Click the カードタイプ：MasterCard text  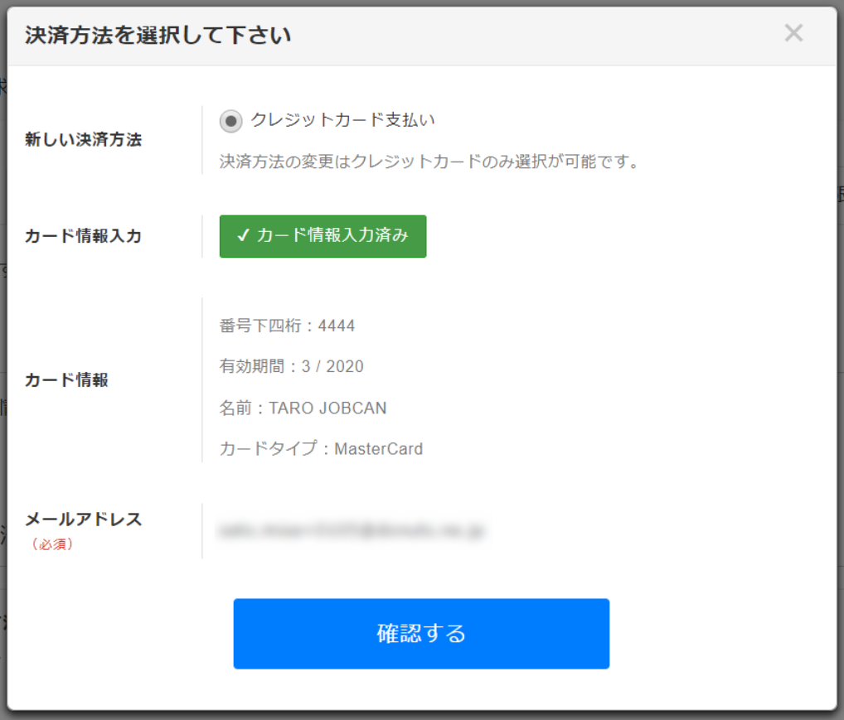coord(321,449)
